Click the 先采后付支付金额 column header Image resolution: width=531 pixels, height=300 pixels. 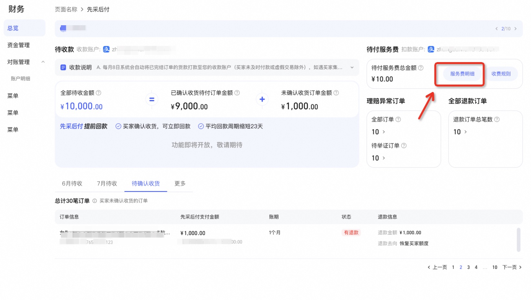[200, 217]
